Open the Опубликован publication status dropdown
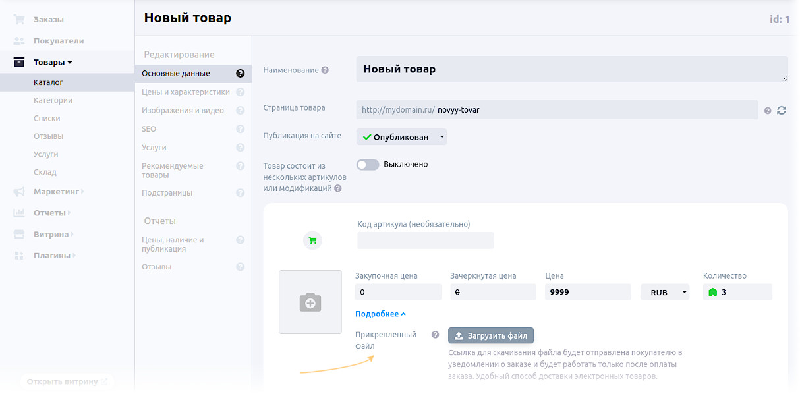 (401, 137)
